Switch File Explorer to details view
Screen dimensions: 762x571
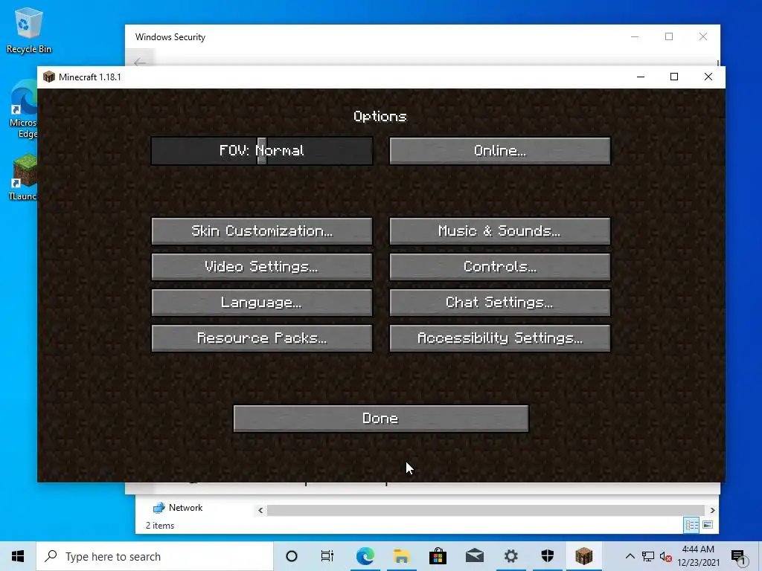[691, 525]
